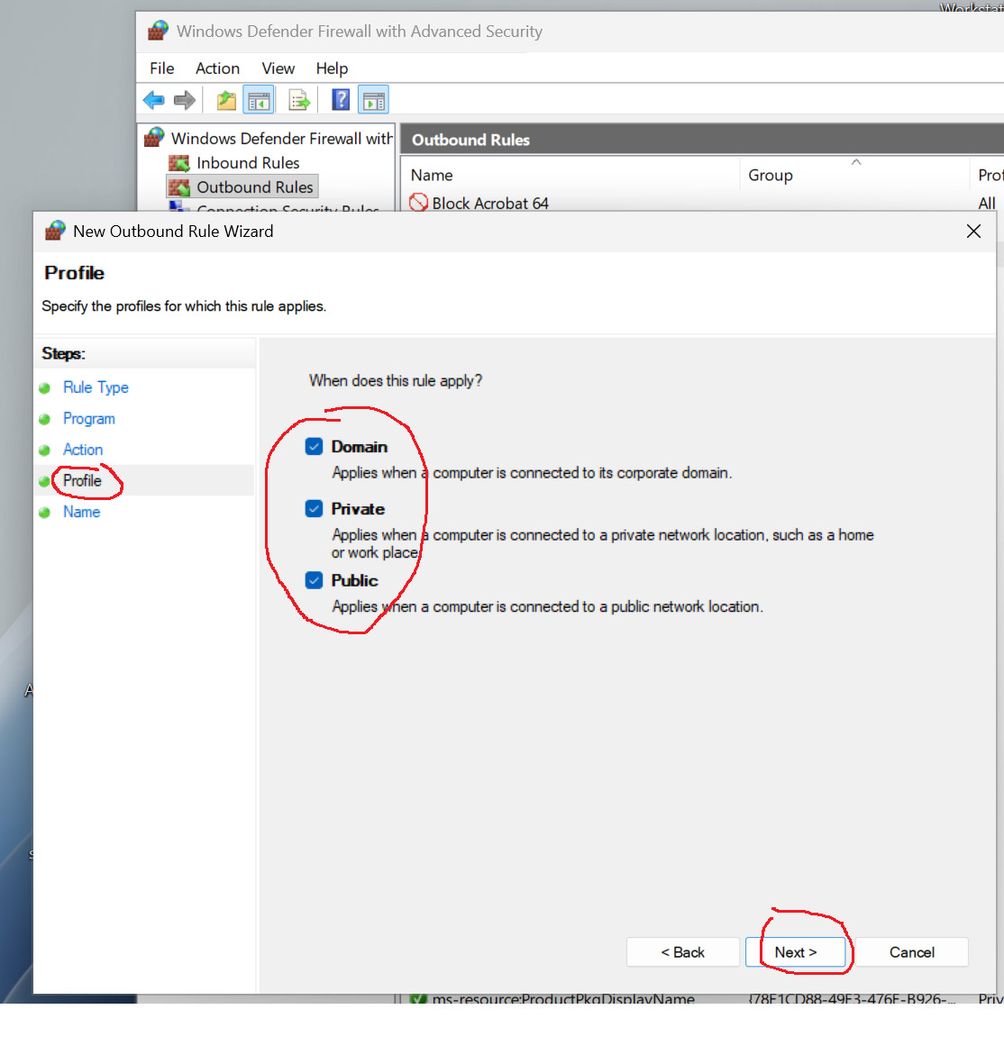The height and width of the screenshot is (1055, 1004).
Task: Uncheck the Domain profile checkbox
Action: click(x=315, y=447)
